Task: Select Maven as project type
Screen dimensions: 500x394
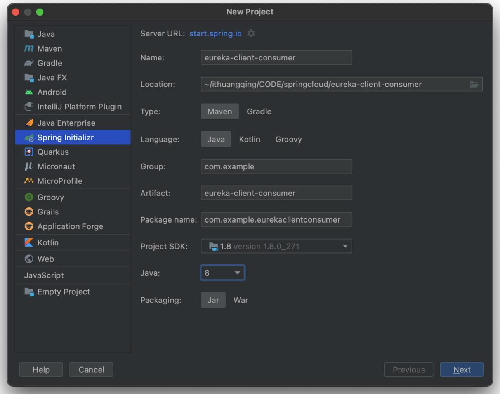Action: (220, 111)
